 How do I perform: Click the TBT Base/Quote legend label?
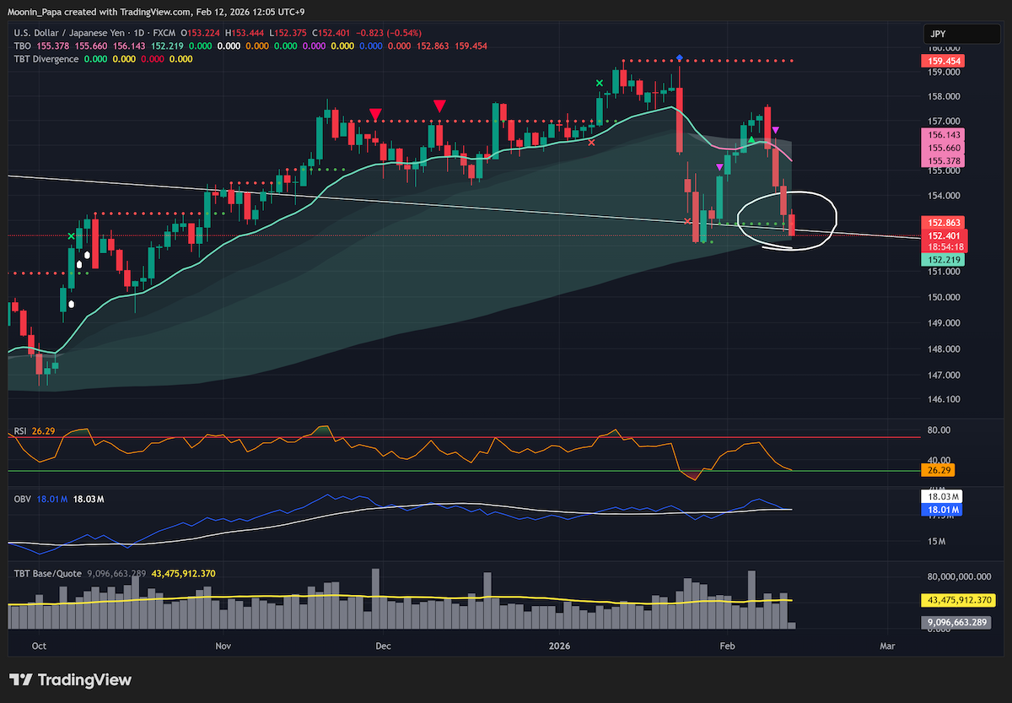point(47,573)
